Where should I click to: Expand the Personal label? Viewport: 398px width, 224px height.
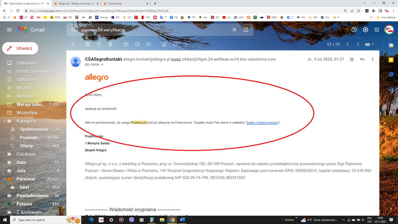5,179
